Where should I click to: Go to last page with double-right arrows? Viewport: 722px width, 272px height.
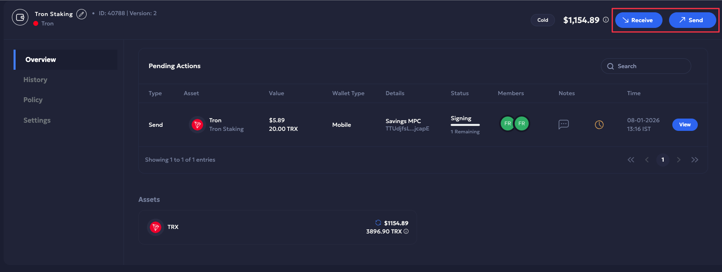click(x=694, y=160)
